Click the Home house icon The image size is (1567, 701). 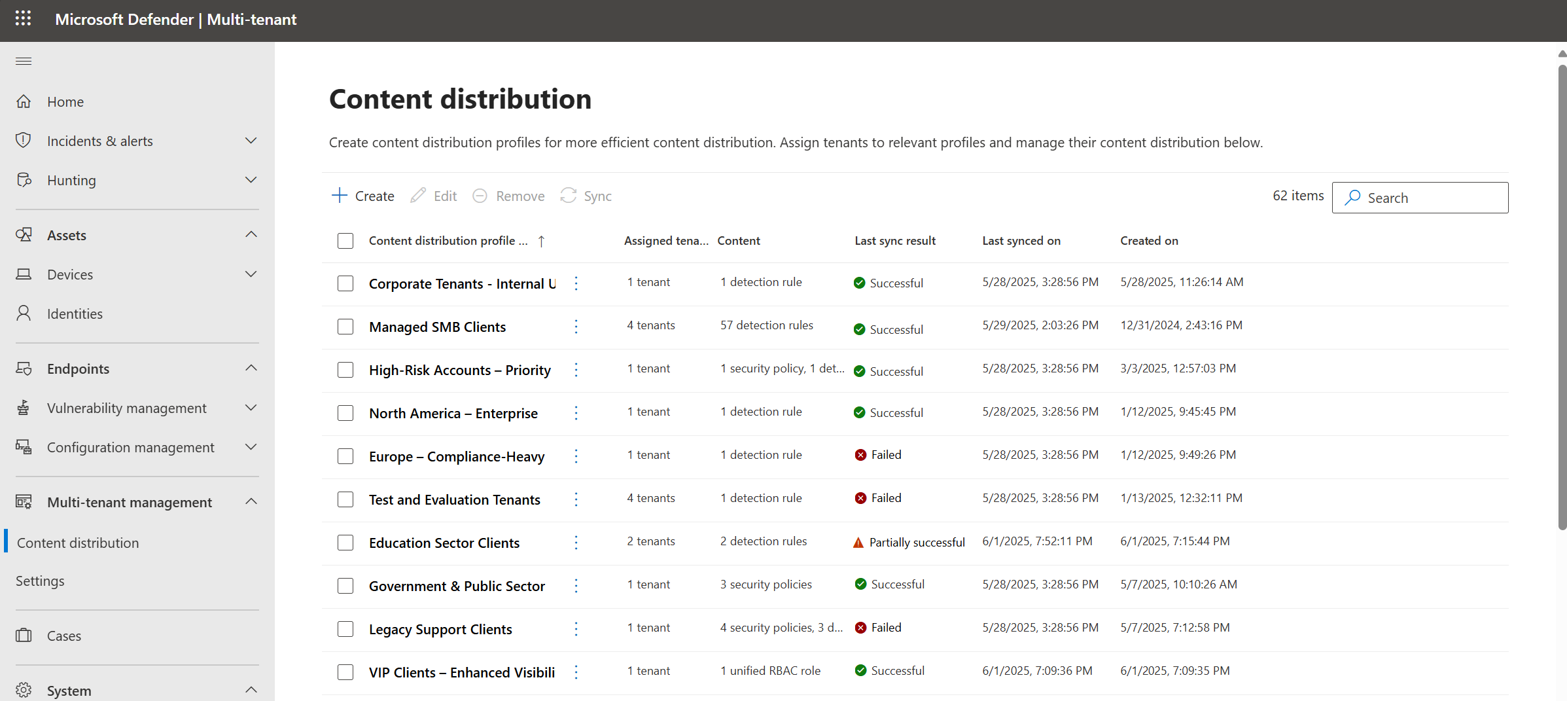(x=24, y=101)
